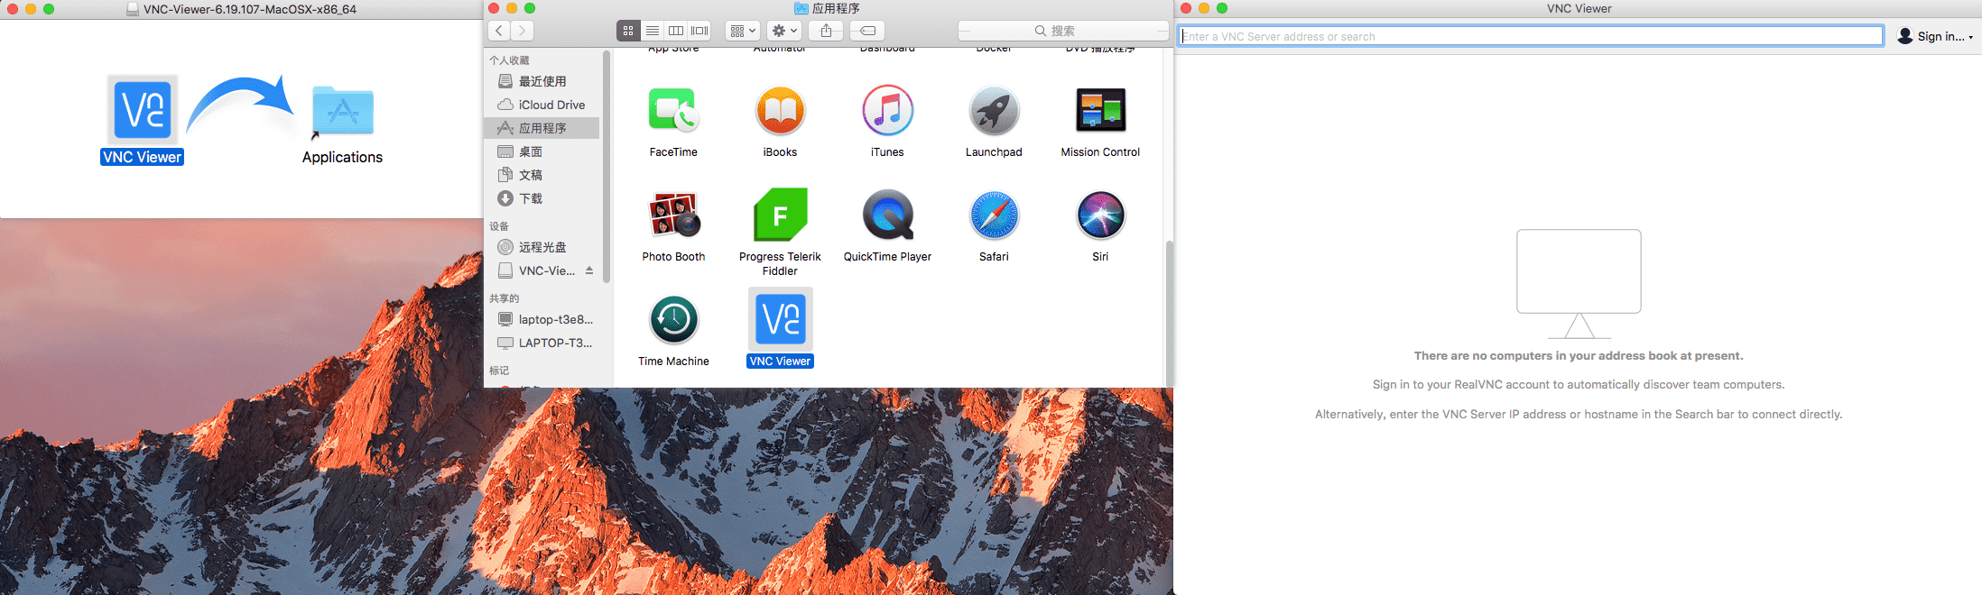
Task: Select the Time Machine app icon
Action: pyautogui.click(x=673, y=320)
